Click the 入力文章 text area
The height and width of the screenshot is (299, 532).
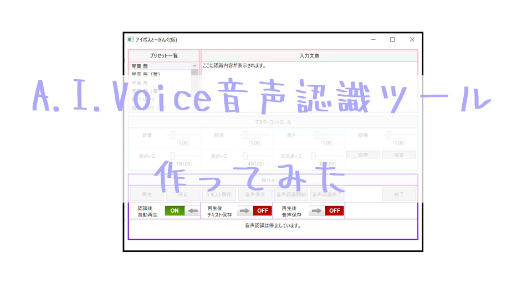pos(309,86)
